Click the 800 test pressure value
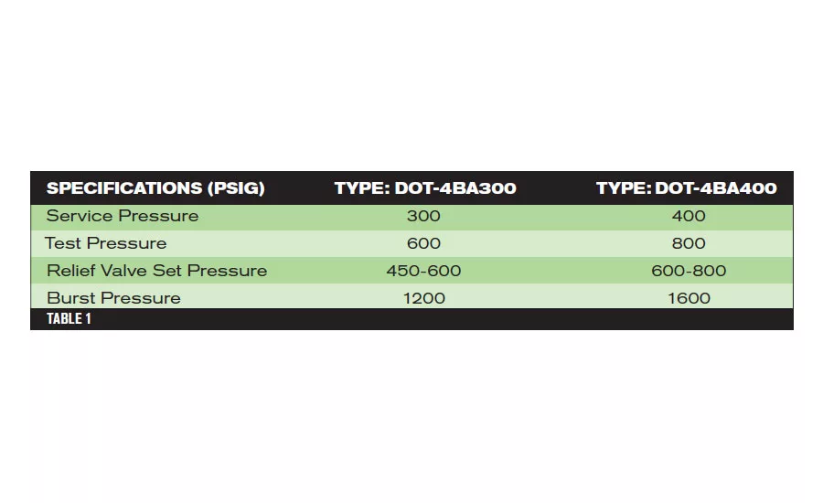 [x=689, y=243]
